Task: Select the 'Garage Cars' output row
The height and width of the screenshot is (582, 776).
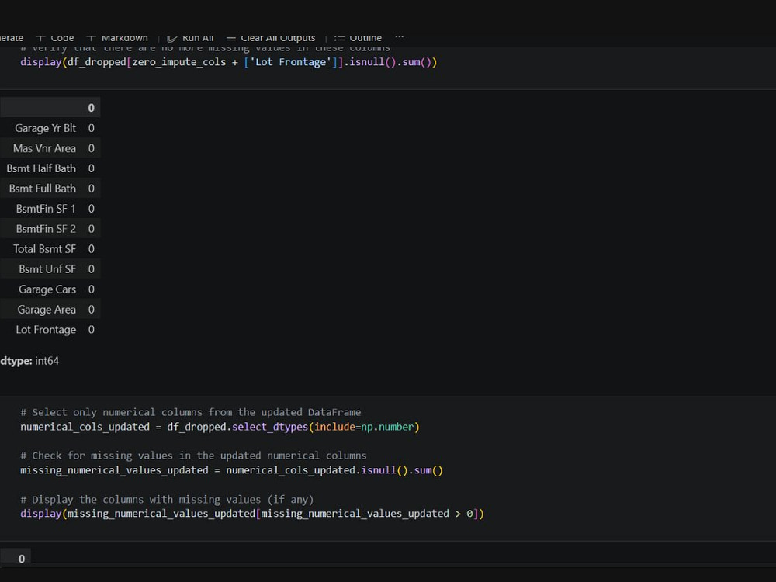Action: coord(50,289)
